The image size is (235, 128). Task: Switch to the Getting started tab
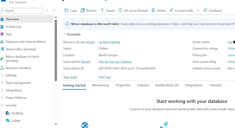click(74, 85)
